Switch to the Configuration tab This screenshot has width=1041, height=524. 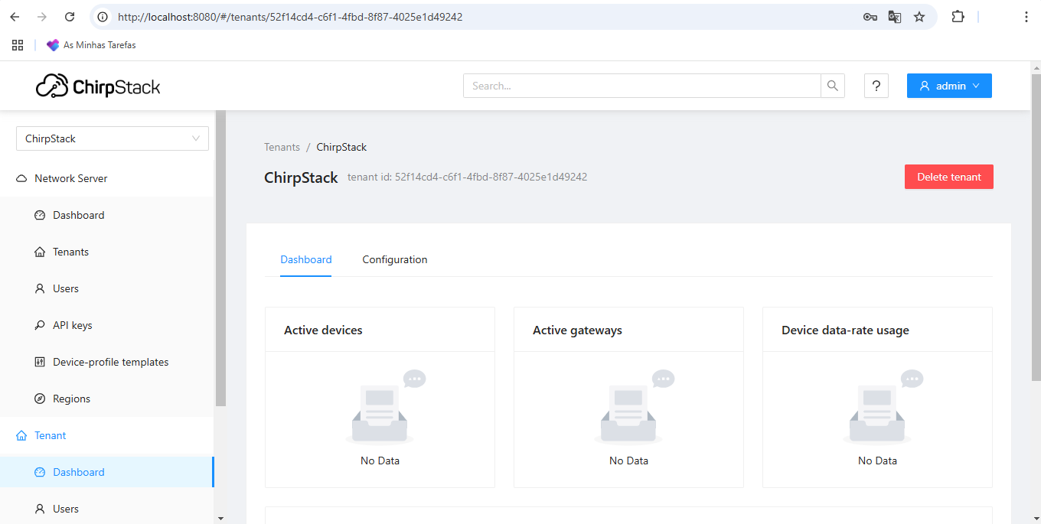coord(395,259)
